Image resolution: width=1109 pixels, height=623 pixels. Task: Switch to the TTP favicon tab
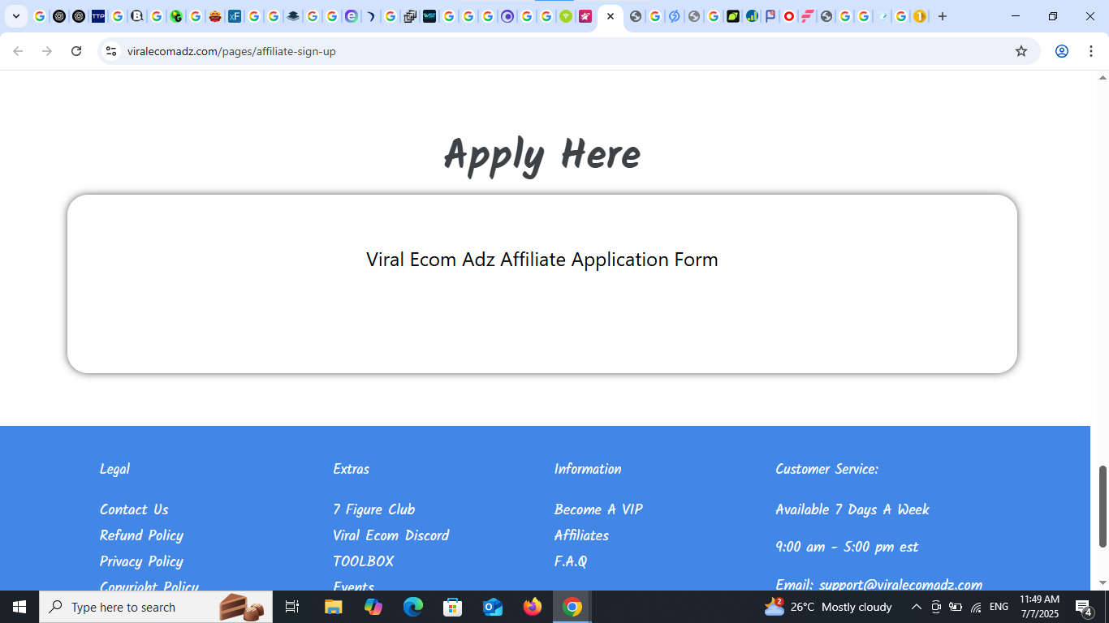point(98,16)
